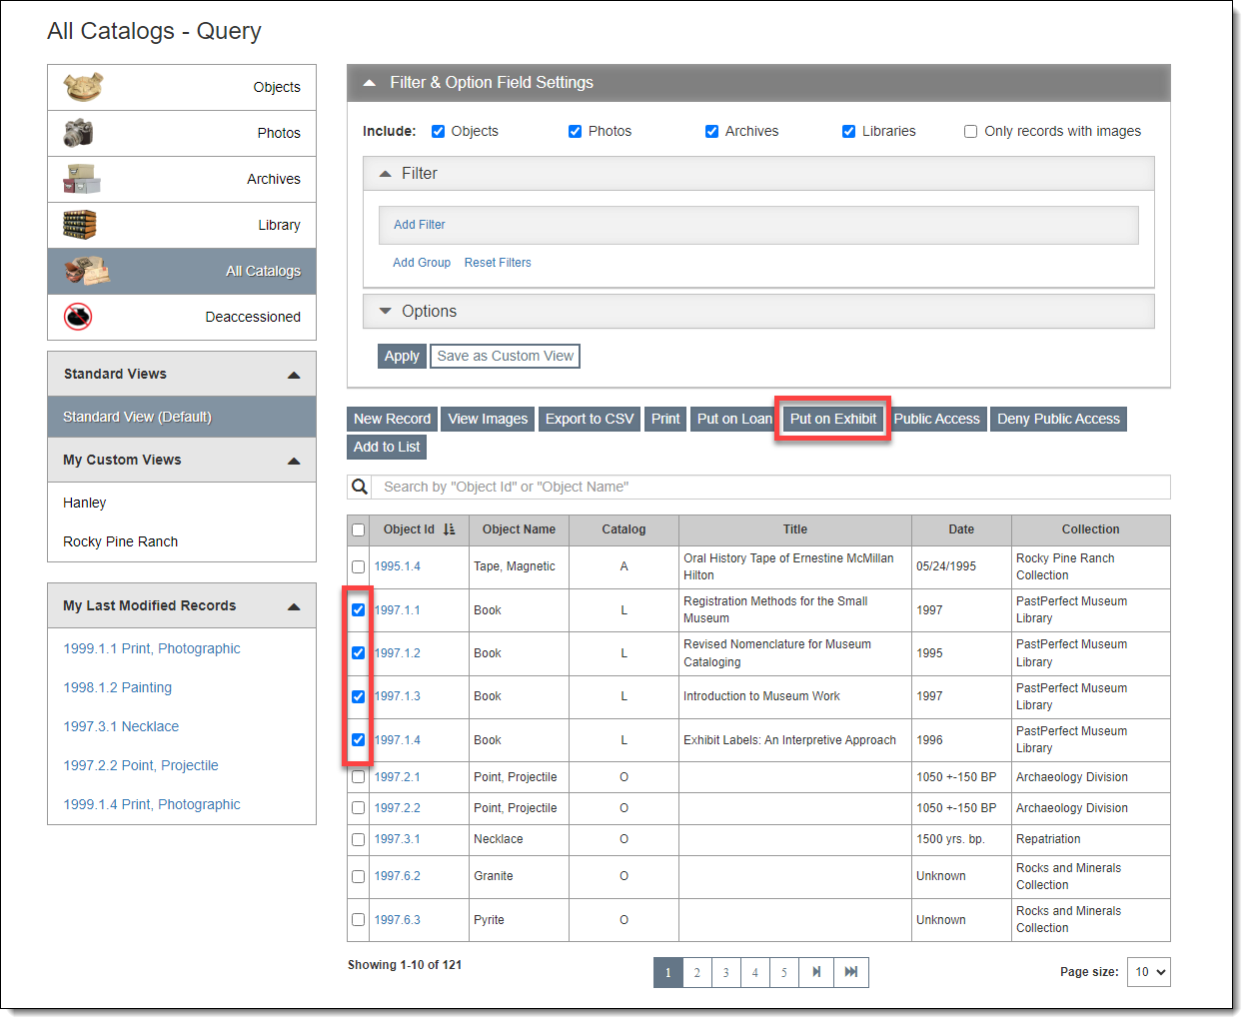Click the Put on Exhibit button
Image resolution: width=1248 pixels, height=1024 pixels.
click(832, 419)
